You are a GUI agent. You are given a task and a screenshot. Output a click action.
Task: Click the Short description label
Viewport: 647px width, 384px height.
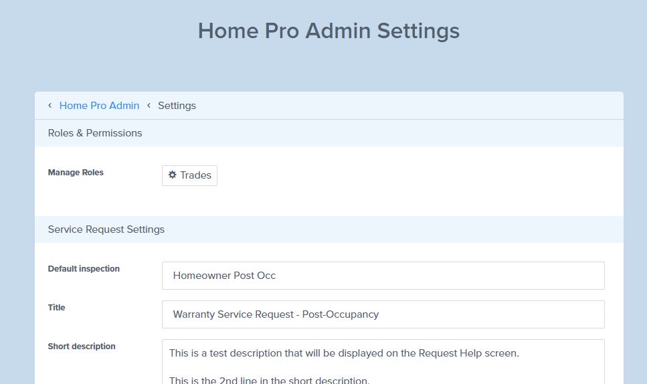[x=82, y=346]
